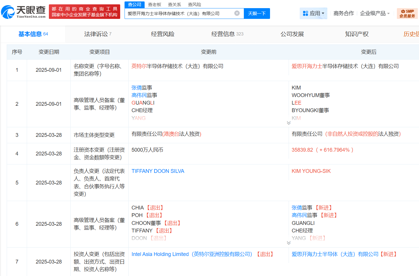Select 投资人变更 cell in row 7

click(99, 262)
